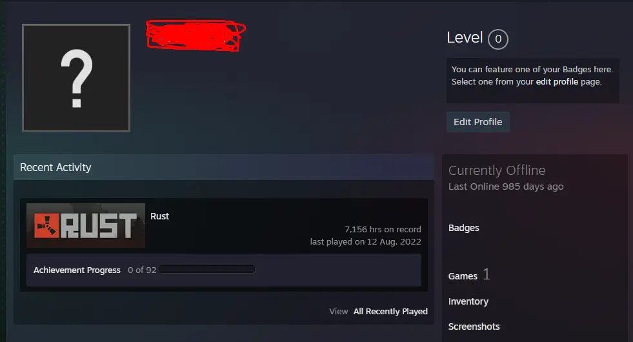The image size is (633, 342).
Task: Open the Rust game banner image
Action: (86, 225)
